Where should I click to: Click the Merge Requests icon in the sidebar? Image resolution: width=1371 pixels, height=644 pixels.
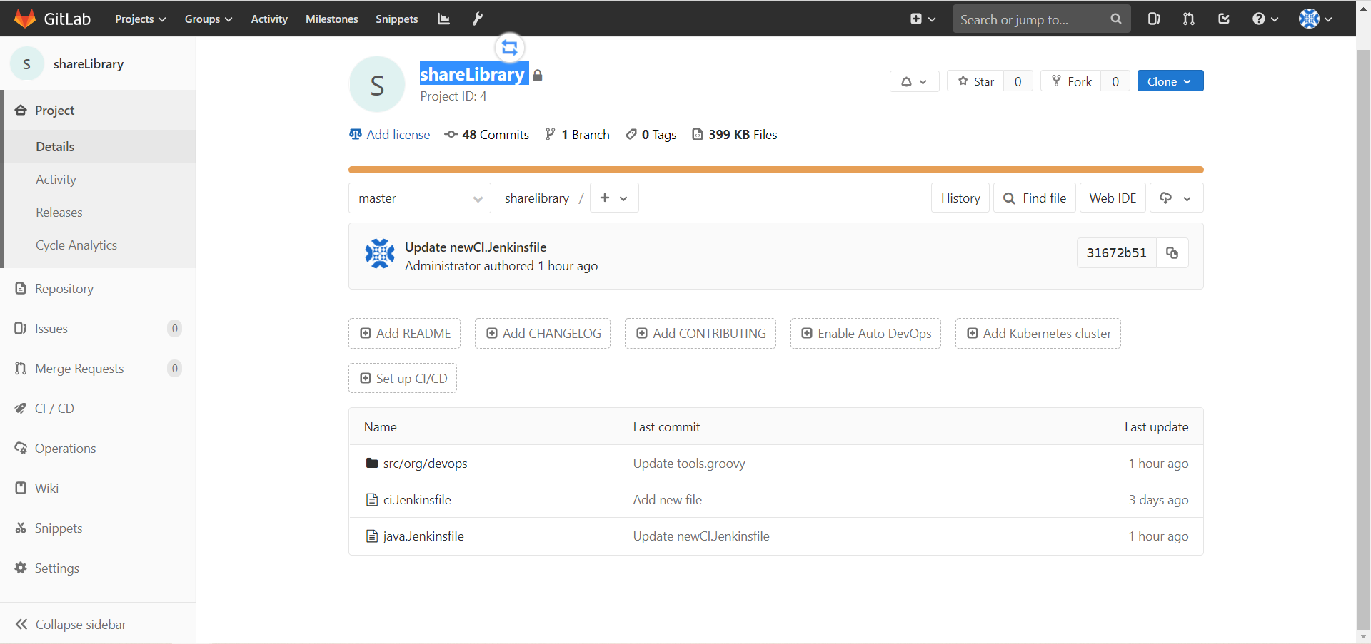21,369
